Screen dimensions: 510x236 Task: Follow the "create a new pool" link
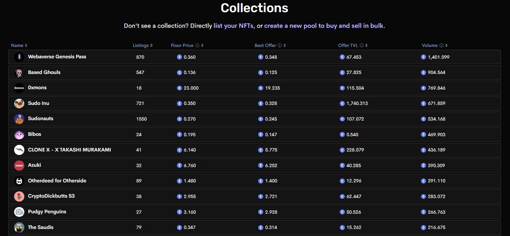[x=290, y=26]
